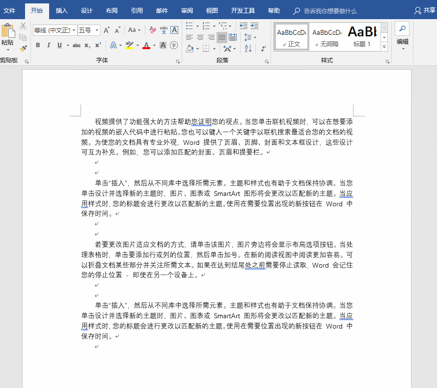This screenshot has width=437, height=388.
Task: Switch to the 插入 (Insert) tab
Action: pos(61,10)
